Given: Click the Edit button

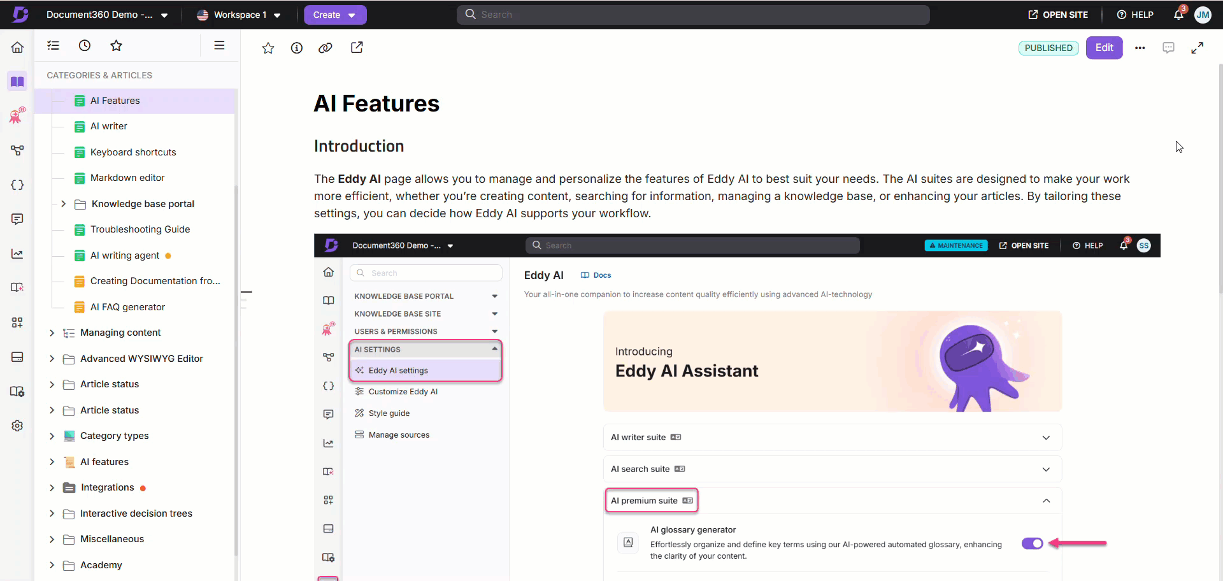Looking at the screenshot, I should point(1104,48).
